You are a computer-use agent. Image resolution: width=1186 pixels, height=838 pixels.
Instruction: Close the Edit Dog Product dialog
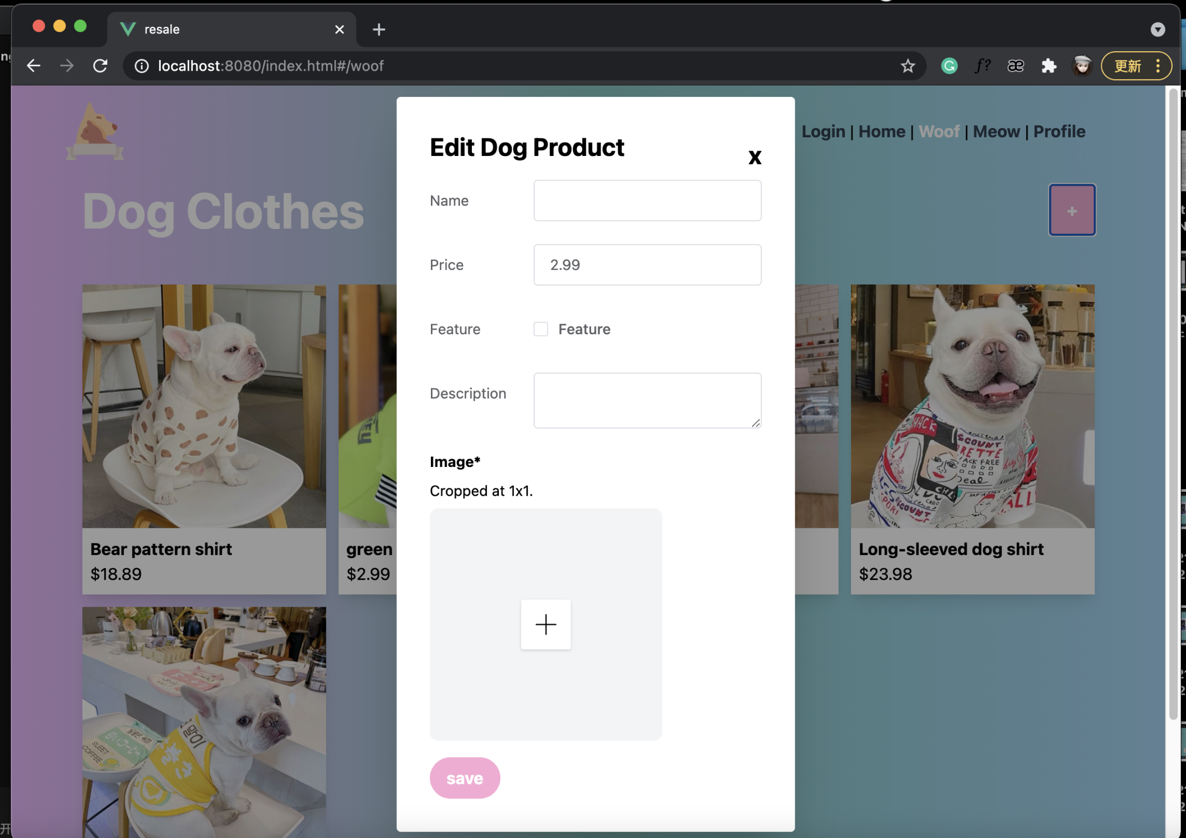click(x=754, y=157)
